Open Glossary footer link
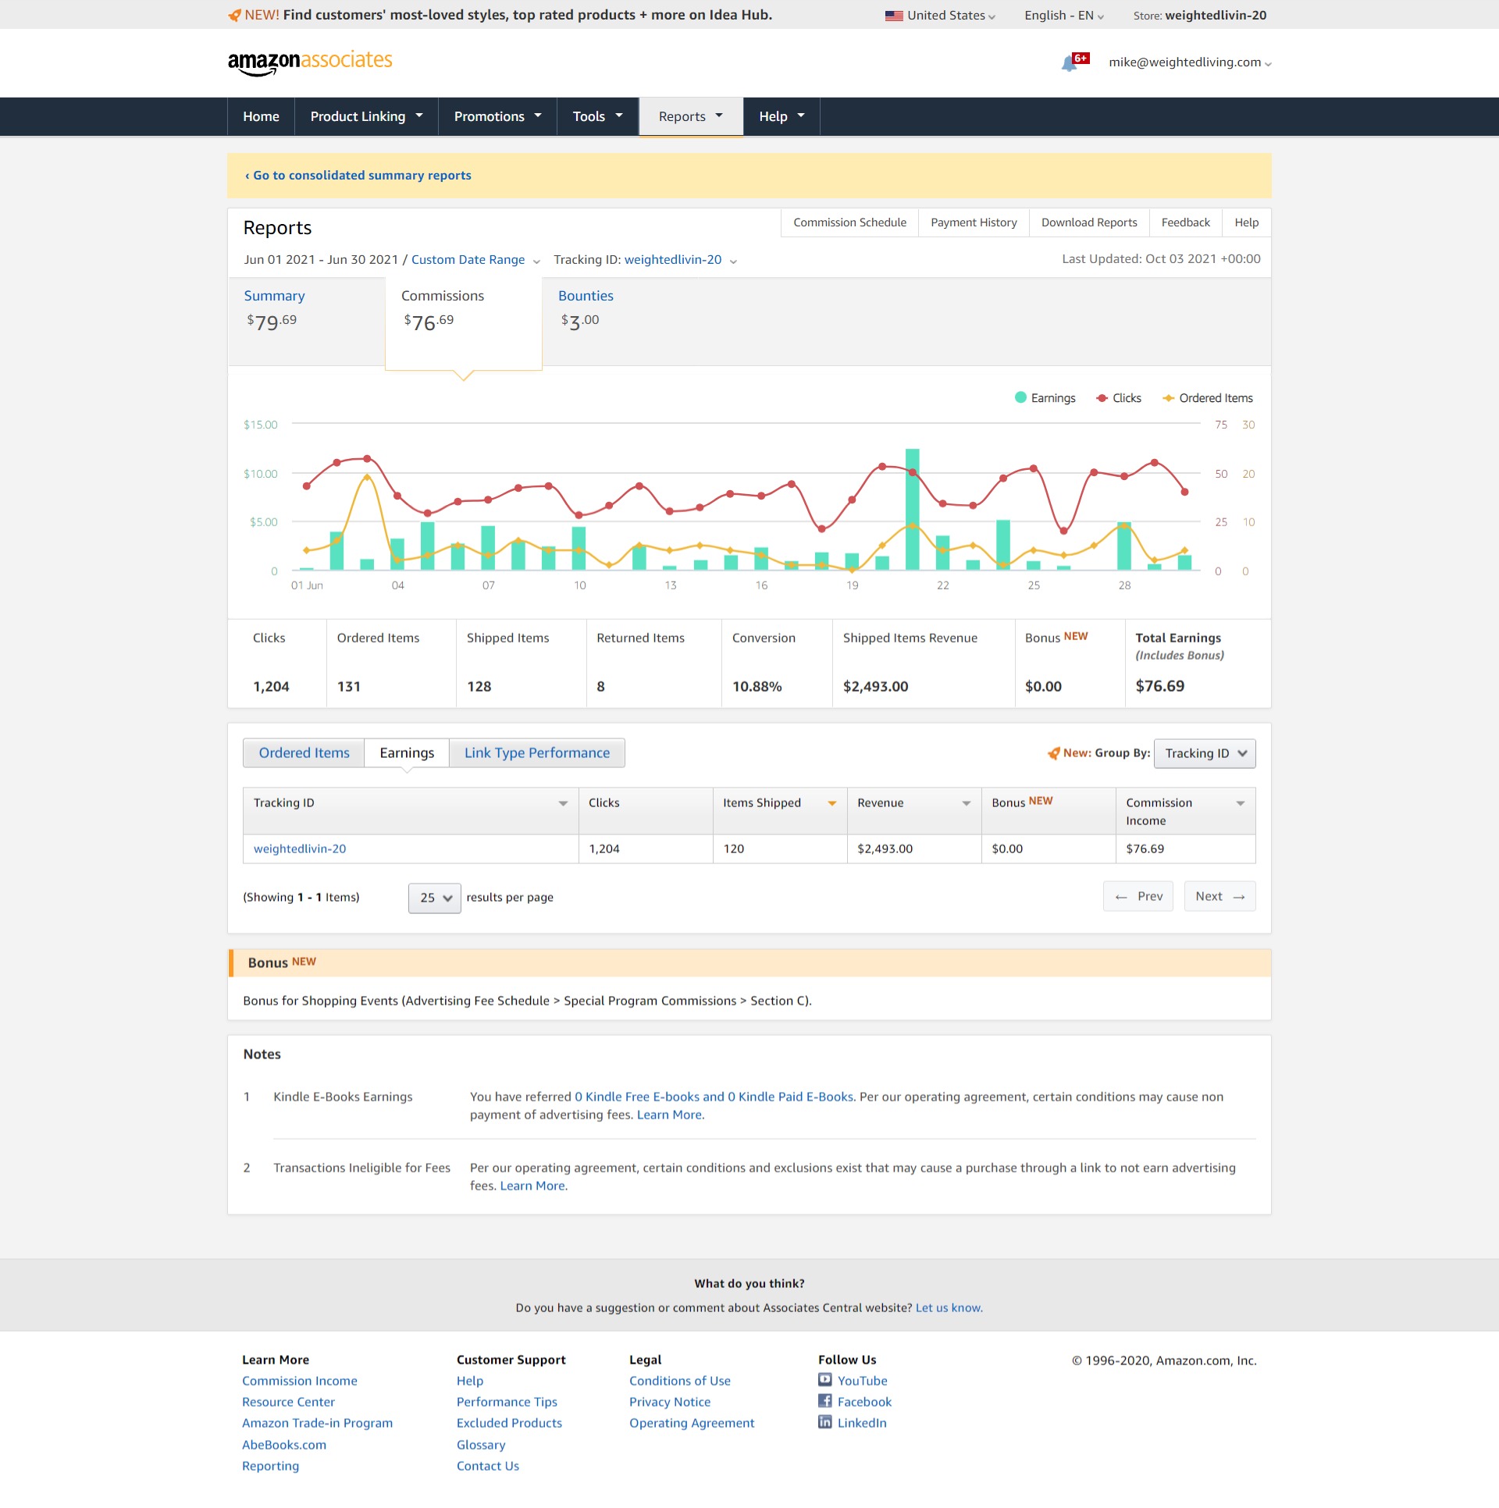 point(481,1444)
